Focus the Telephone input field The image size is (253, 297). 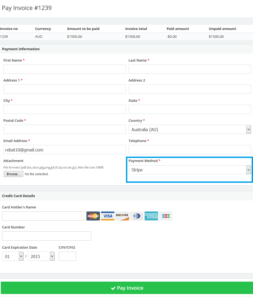coord(190,150)
